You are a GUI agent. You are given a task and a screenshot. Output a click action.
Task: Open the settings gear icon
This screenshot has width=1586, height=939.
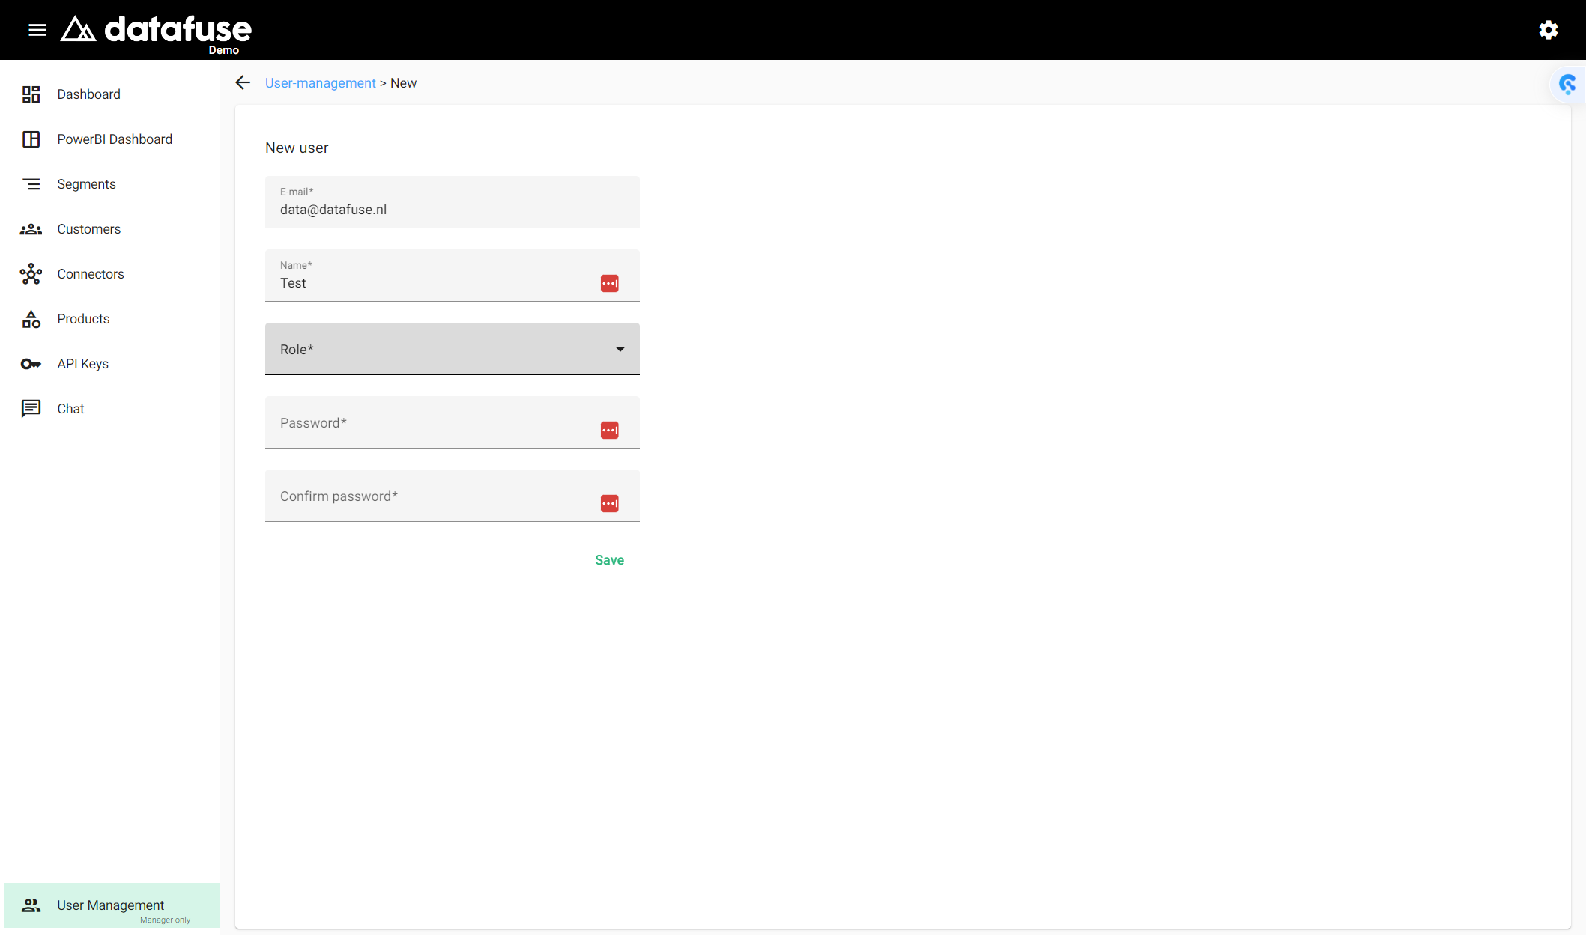pyautogui.click(x=1549, y=30)
